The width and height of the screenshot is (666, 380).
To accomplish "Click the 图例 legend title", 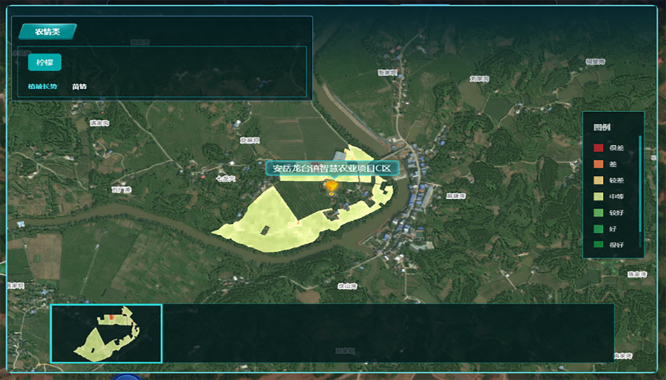I will pos(602,128).
